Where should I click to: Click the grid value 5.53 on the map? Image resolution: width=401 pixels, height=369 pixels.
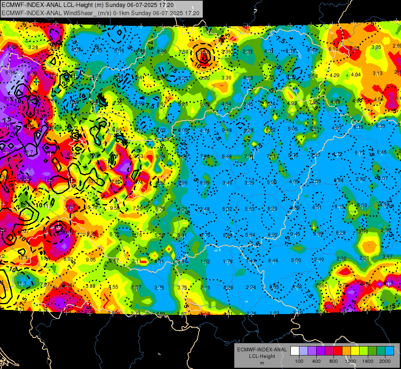362,205
